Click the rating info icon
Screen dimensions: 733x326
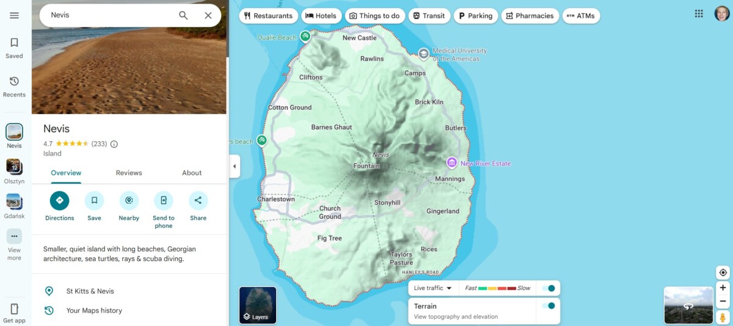tap(114, 144)
